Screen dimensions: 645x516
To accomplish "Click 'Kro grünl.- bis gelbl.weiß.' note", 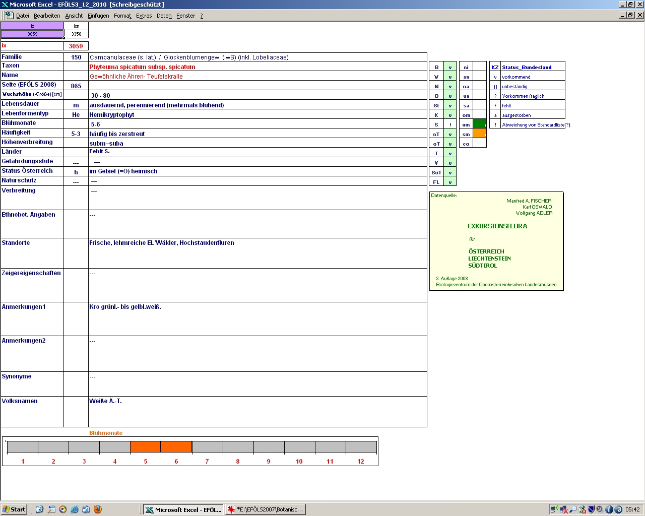I will click(125, 307).
